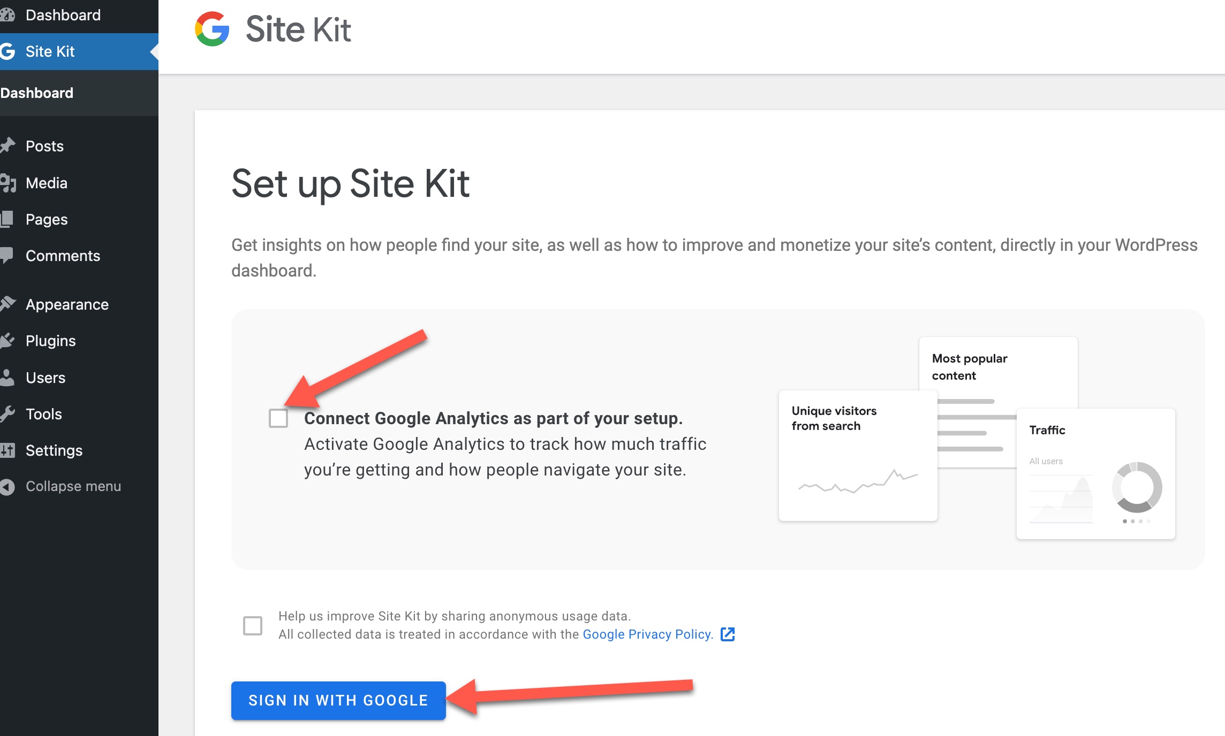Open the Google Privacy Policy link
The height and width of the screenshot is (736, 1225).
(648, 634)
